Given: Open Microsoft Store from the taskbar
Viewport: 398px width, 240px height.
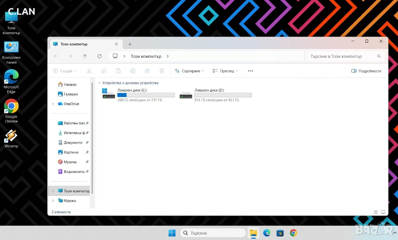Looking at the screenshot, I should pos(280,233).
